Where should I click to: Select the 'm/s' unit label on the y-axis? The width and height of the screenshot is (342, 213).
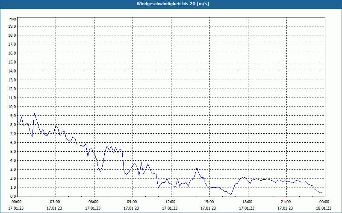pos(13,19)
